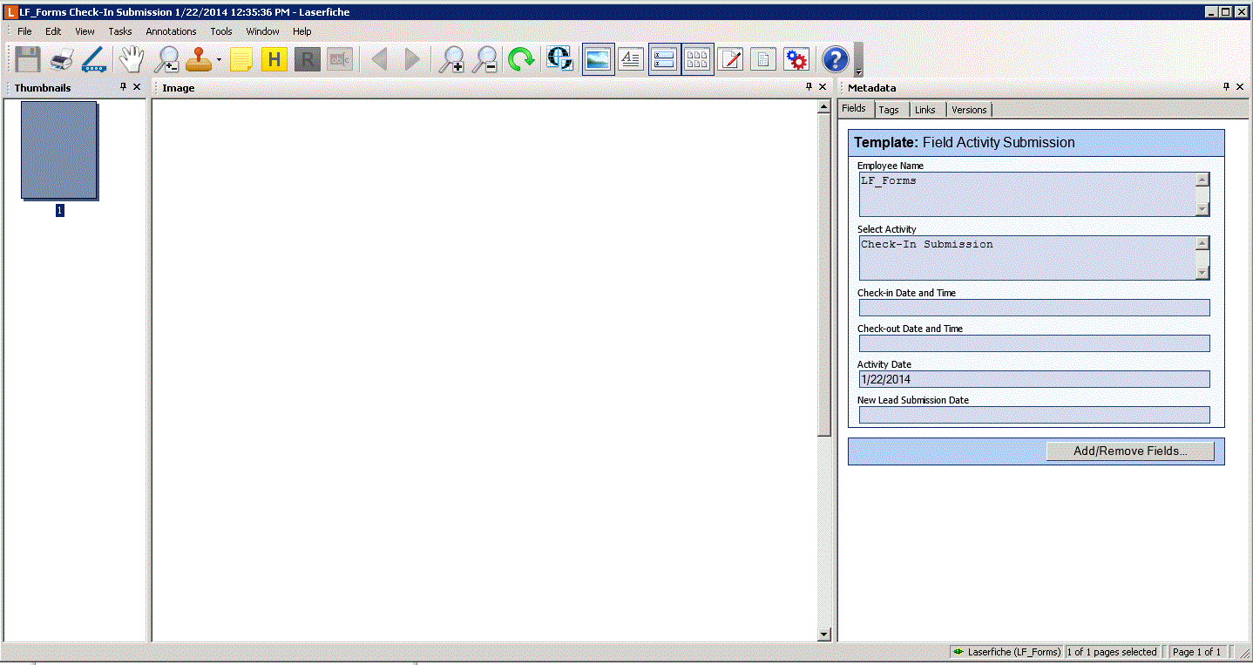Expand the toolbar options overflow arrow

click(858, 72)
